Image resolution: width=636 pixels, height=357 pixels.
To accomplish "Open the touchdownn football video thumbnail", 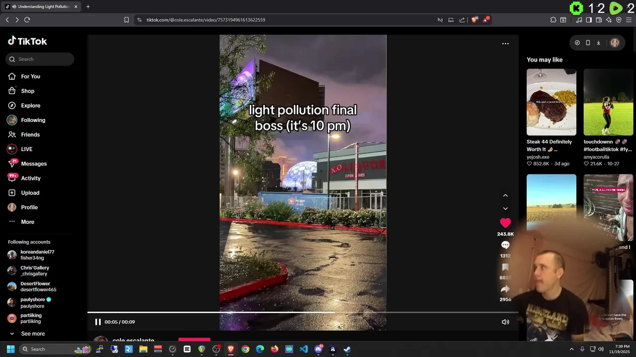I will [x=608, y=102].
